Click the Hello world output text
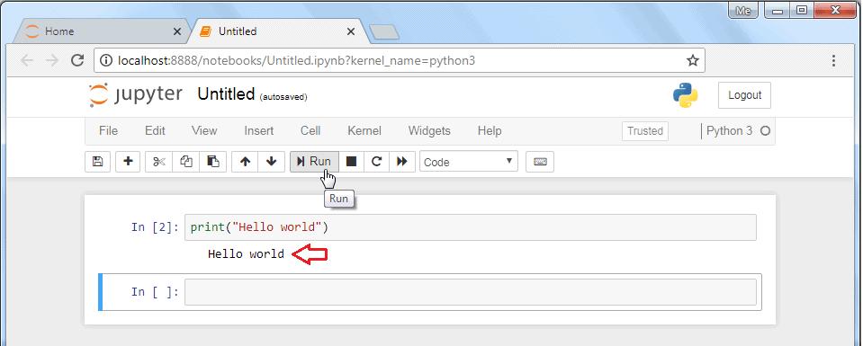The image size is (863, 346). (x=246, y=254)
